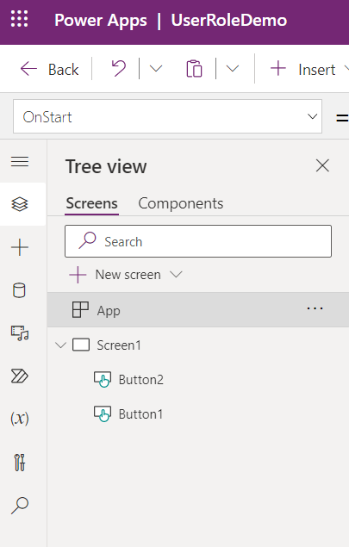Image resolution: width=349 pixels, height=547 pixels.
Task: Click the New screen button
Action: coord(115,275)
